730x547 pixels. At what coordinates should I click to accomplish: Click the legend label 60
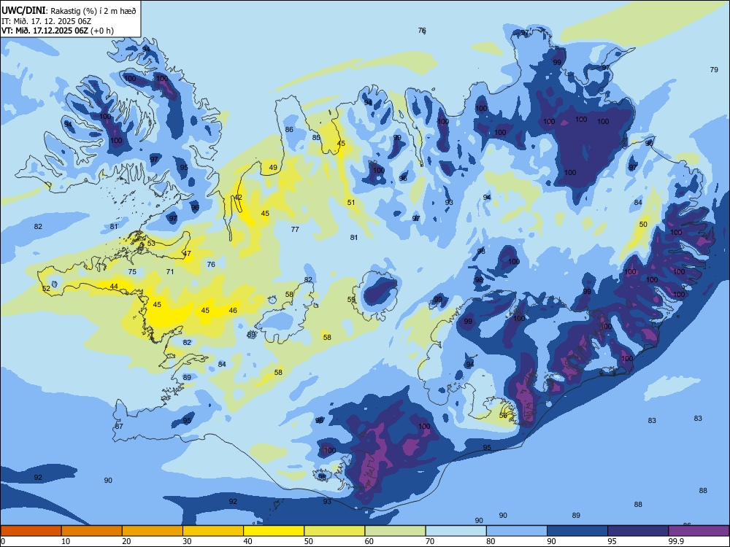pyautogui.click(x=369, y=541)
